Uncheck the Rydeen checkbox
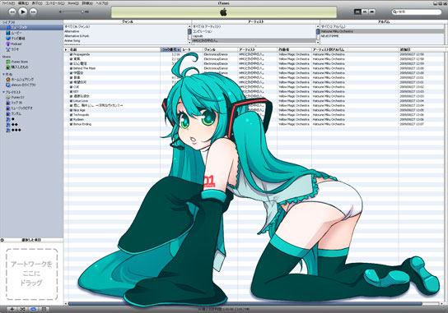This screenshot has height=313, width=448. pos(71,119)
